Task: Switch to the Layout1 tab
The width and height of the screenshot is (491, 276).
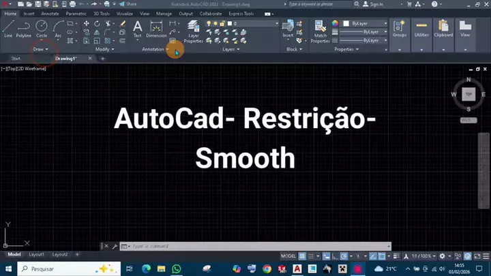Action: click(36, 255)
